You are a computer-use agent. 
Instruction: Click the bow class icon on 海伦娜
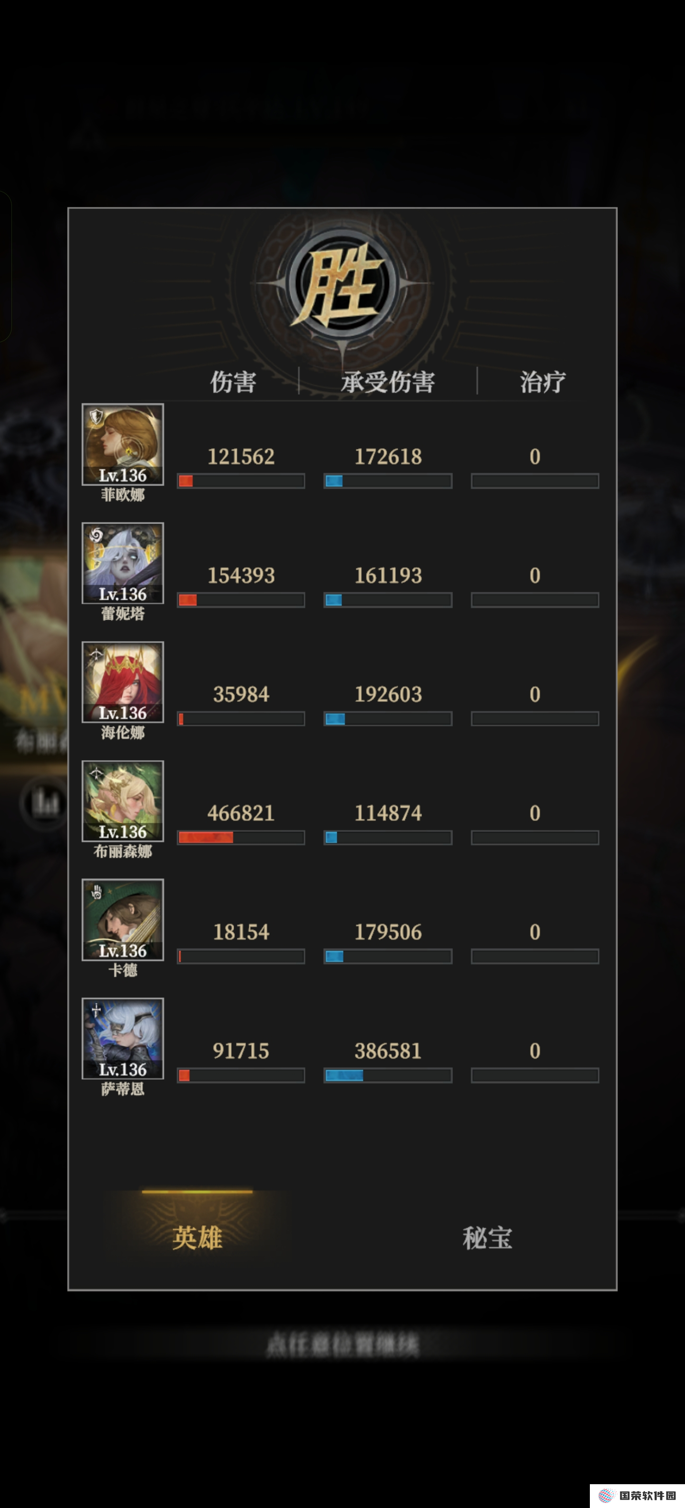click(97, 654)
